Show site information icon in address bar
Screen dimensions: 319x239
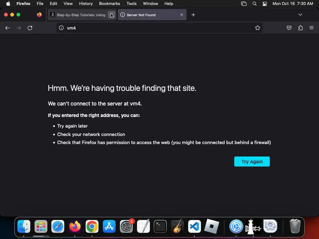pos(61,28)
